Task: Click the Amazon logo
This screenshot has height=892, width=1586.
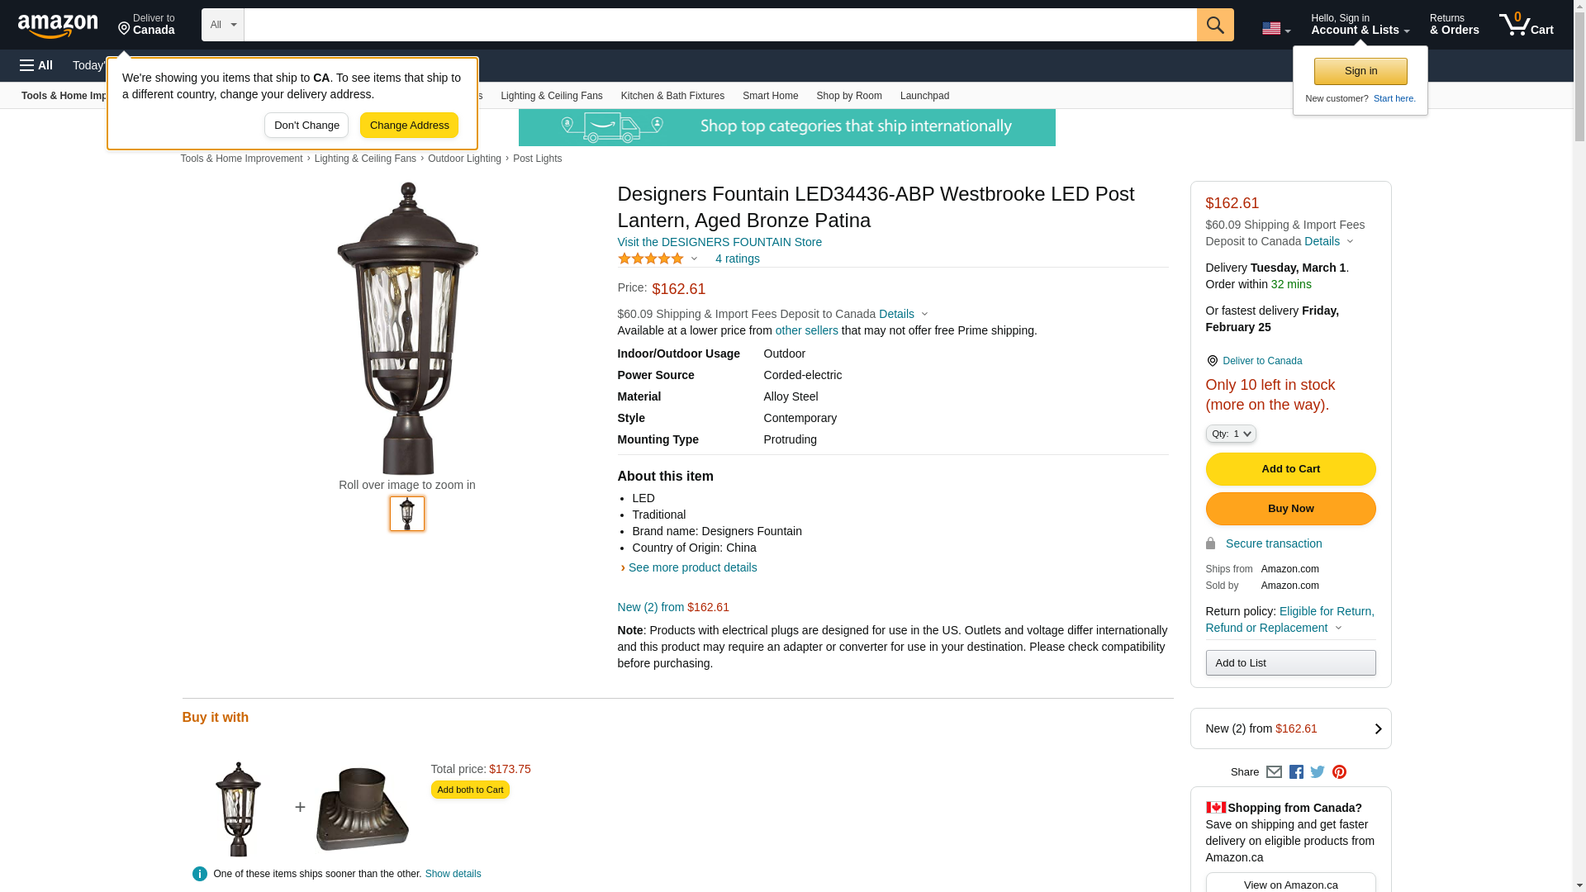Action: pos(58,26)
